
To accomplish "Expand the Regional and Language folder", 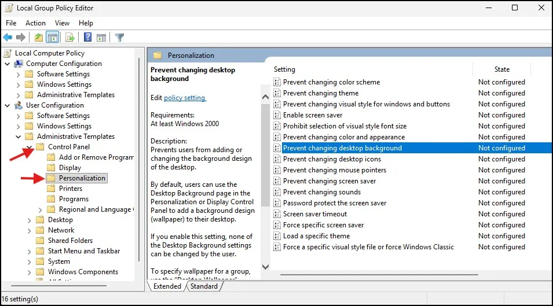I will (40, 210).
